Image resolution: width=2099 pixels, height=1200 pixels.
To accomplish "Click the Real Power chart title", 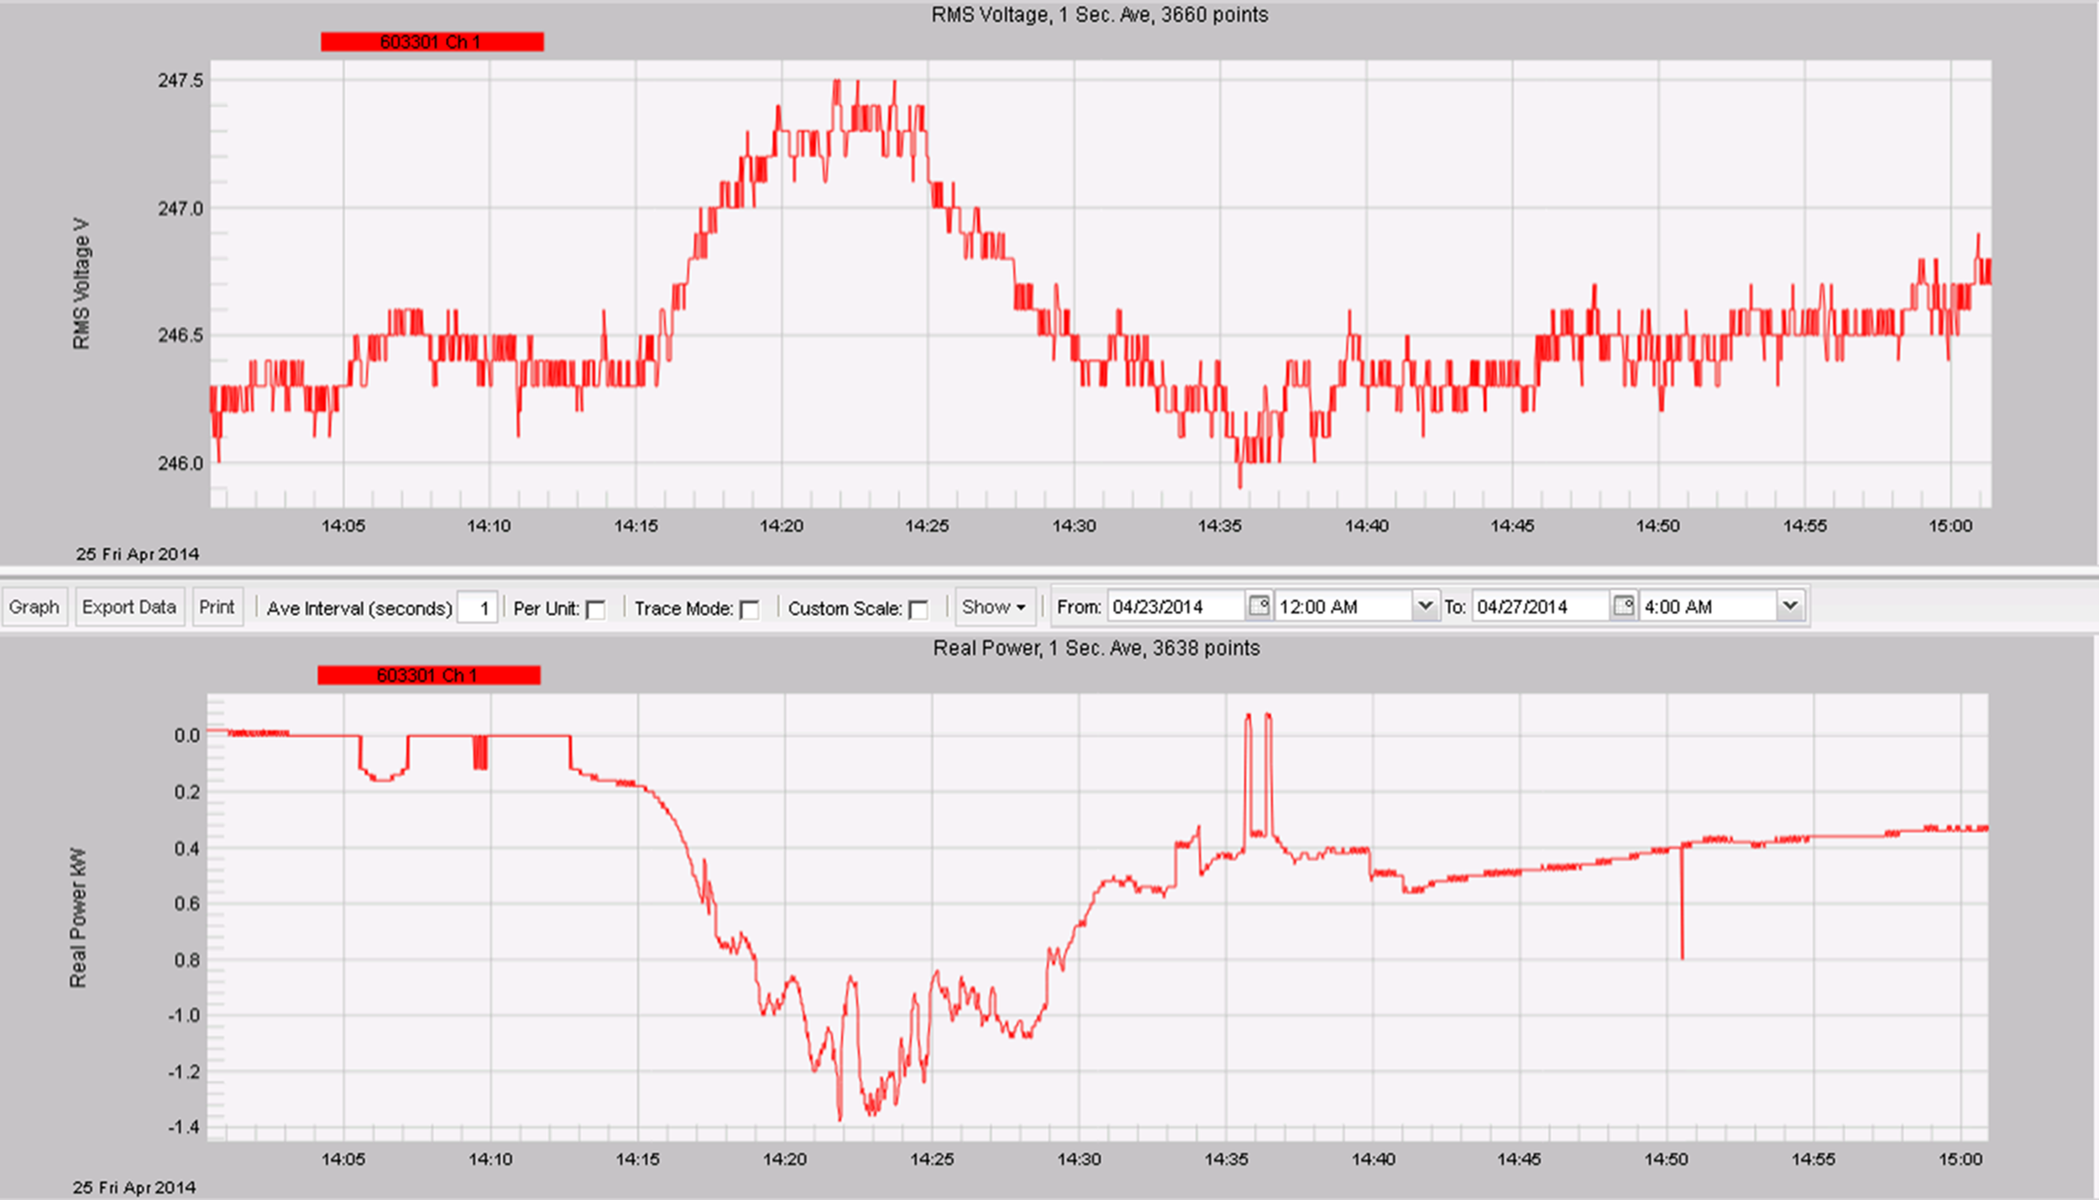I will pyautogui.click(x=1097, y=648).
